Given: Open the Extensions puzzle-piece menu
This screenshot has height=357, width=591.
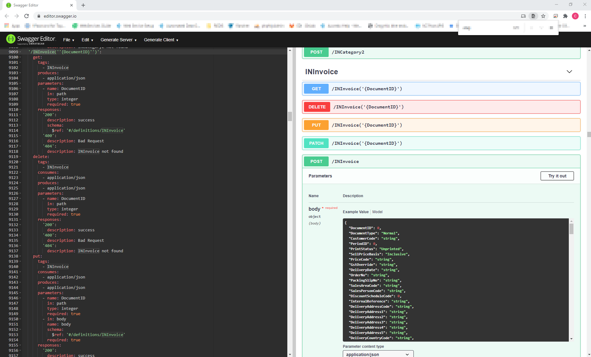Looking at the screenshot, I should tap(565, 16).
